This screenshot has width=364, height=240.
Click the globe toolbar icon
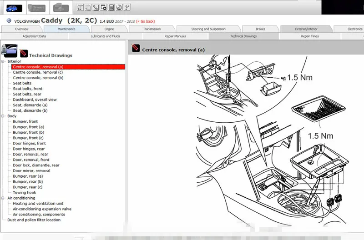(119, 7)
